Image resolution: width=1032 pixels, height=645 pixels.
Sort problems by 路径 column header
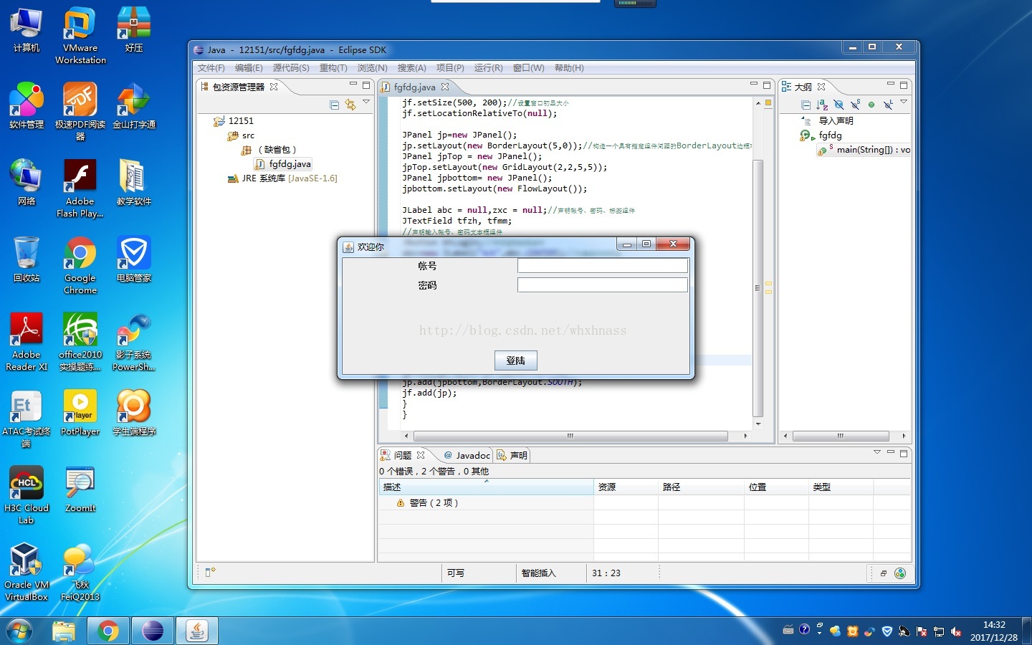coord(701,487)
